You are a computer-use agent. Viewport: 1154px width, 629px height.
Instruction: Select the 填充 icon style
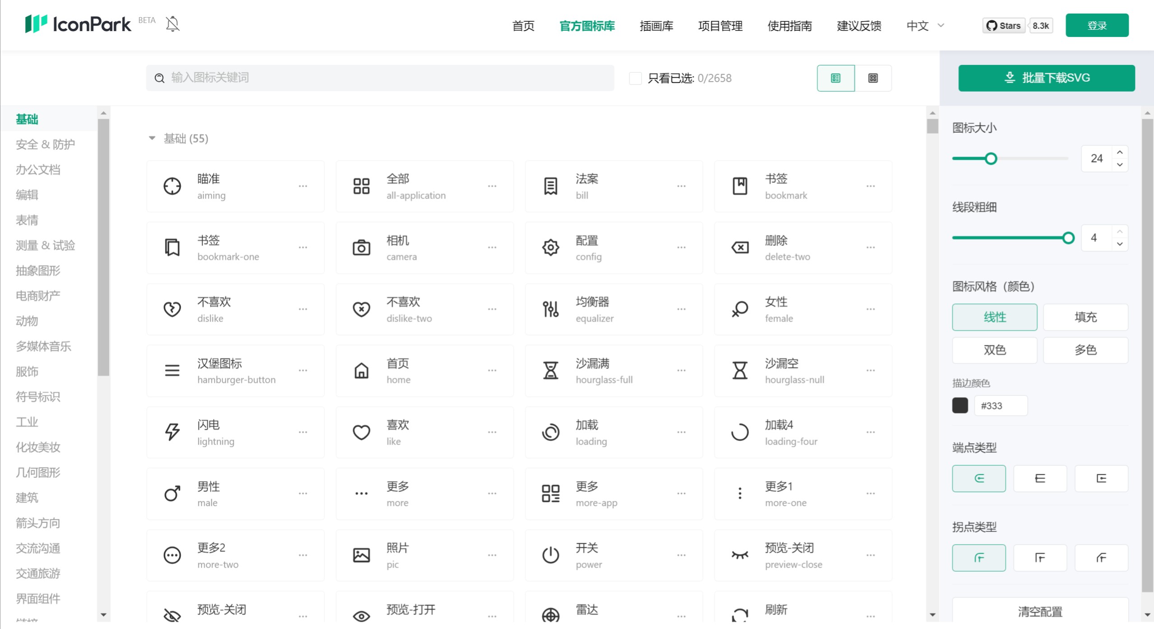tap(1085, 317)
